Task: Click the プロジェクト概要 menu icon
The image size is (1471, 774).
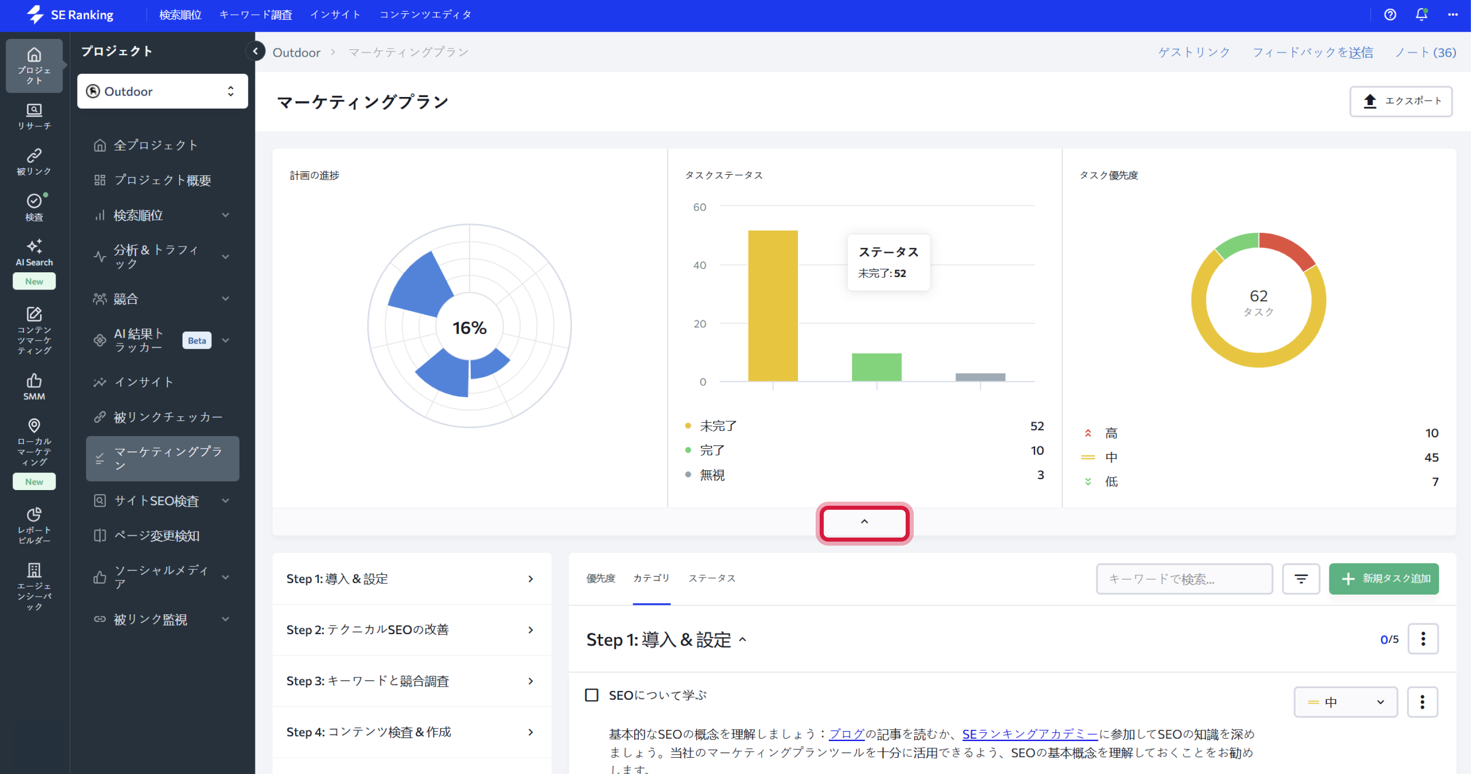Action: tap(99, 180)
